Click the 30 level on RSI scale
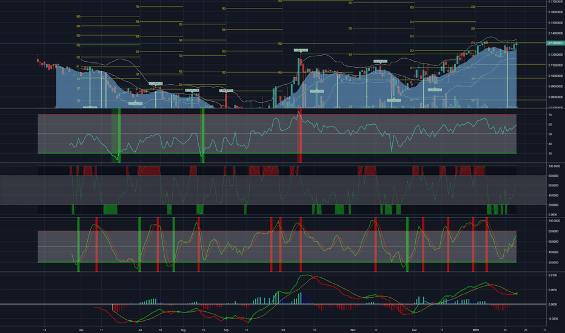Image resolution: width=565 pixels, height=333 pixels. point(550,153)
